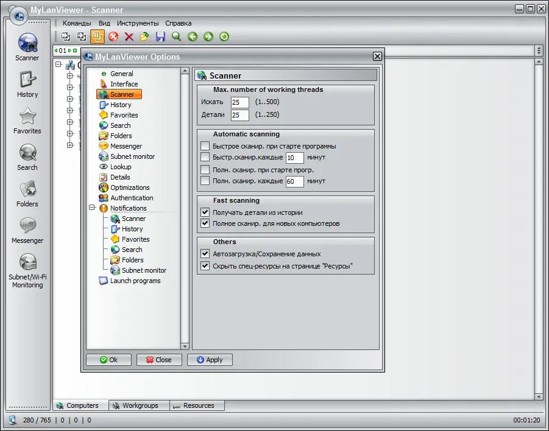Open the Инструменты menu
Screen dimensions: 549x431
tap(138, 23)
